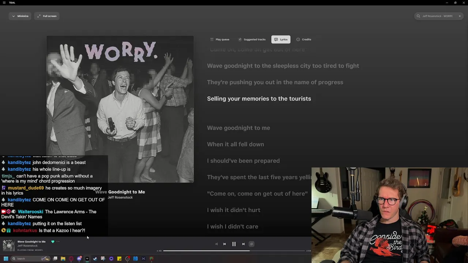
Task: Click kohntarkus username in chat overlay
Action: click(25, 230)
